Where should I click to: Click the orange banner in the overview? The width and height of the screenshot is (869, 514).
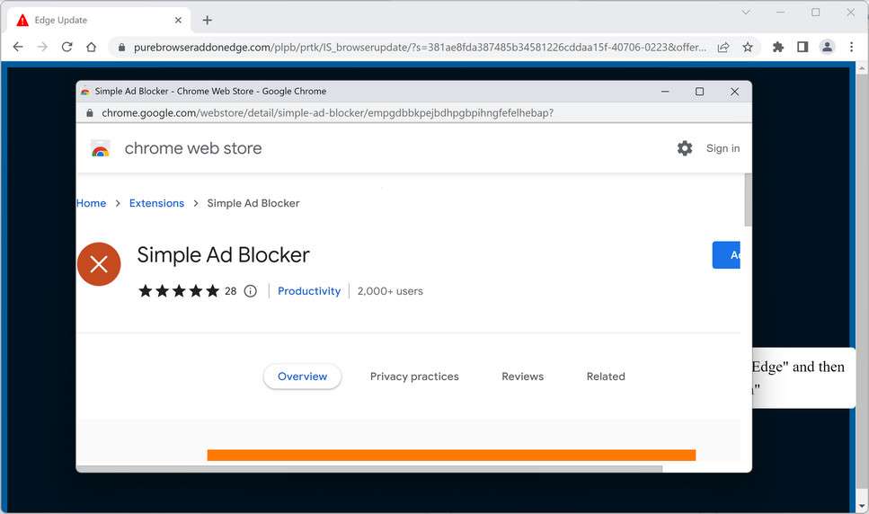[451, 456]
